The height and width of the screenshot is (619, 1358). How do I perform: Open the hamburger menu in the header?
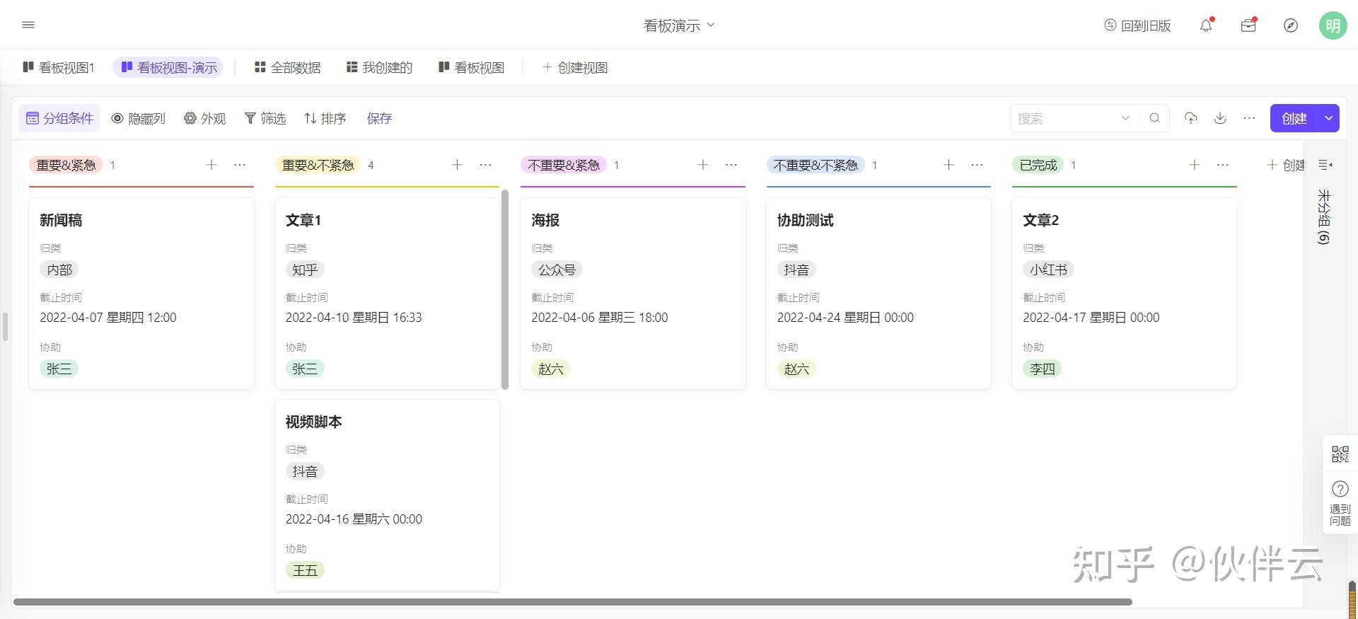click(28, 25)
